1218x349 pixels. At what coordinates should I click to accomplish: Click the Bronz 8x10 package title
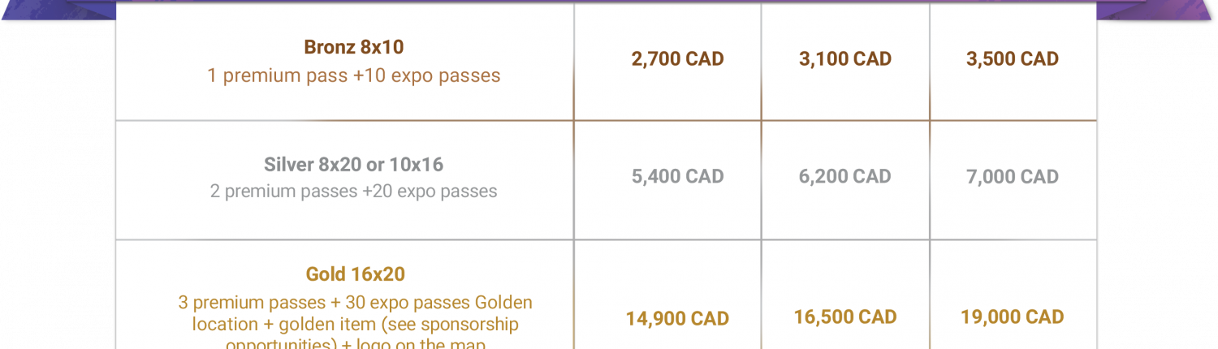pos(354,47)
